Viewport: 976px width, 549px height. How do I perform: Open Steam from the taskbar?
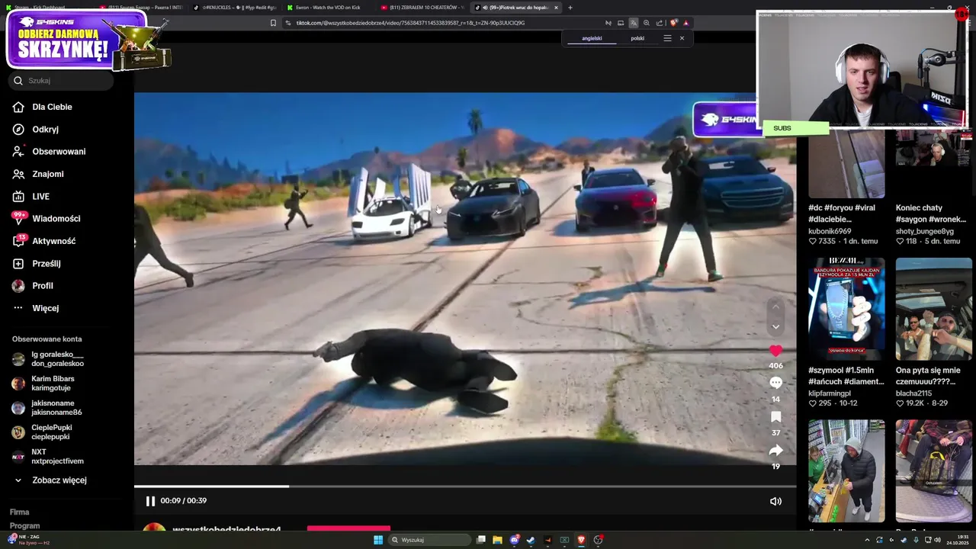coord(531,540)
